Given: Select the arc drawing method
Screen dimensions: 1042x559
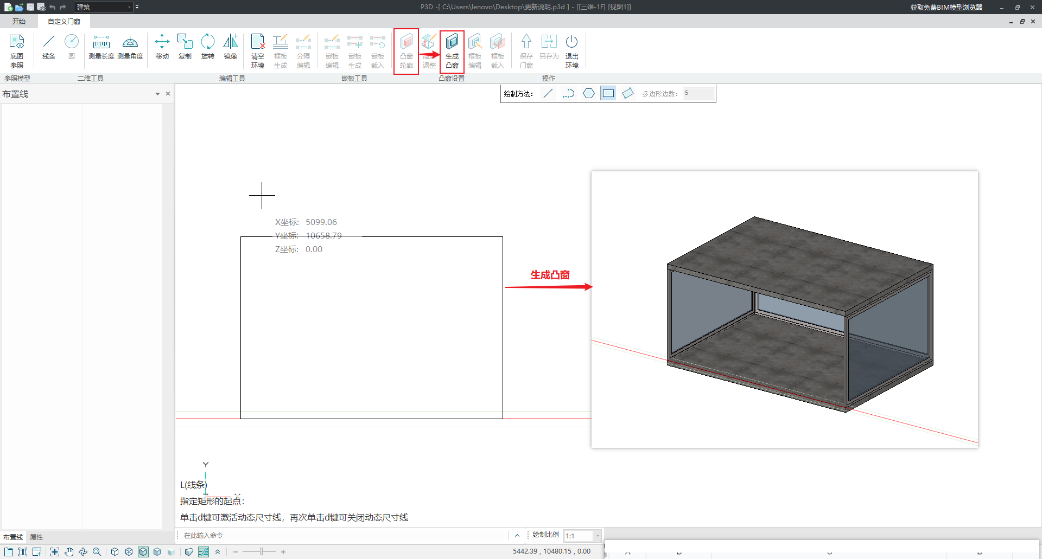Looking at the screenshot, I should click(568, 94).
